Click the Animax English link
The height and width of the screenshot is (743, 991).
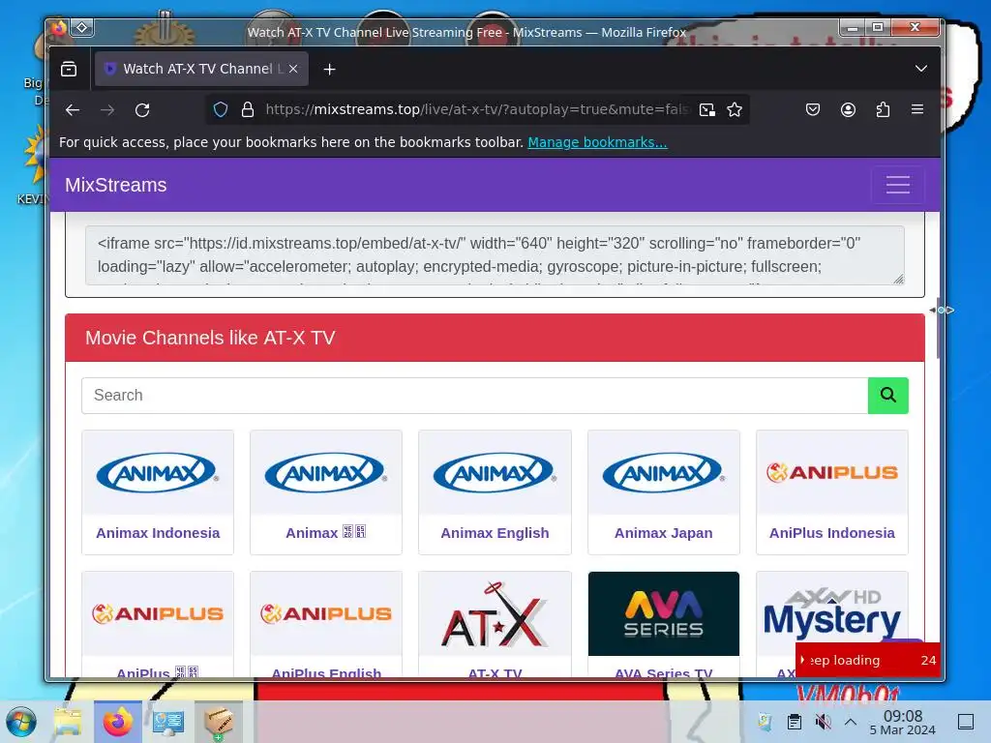click(495, 533)
